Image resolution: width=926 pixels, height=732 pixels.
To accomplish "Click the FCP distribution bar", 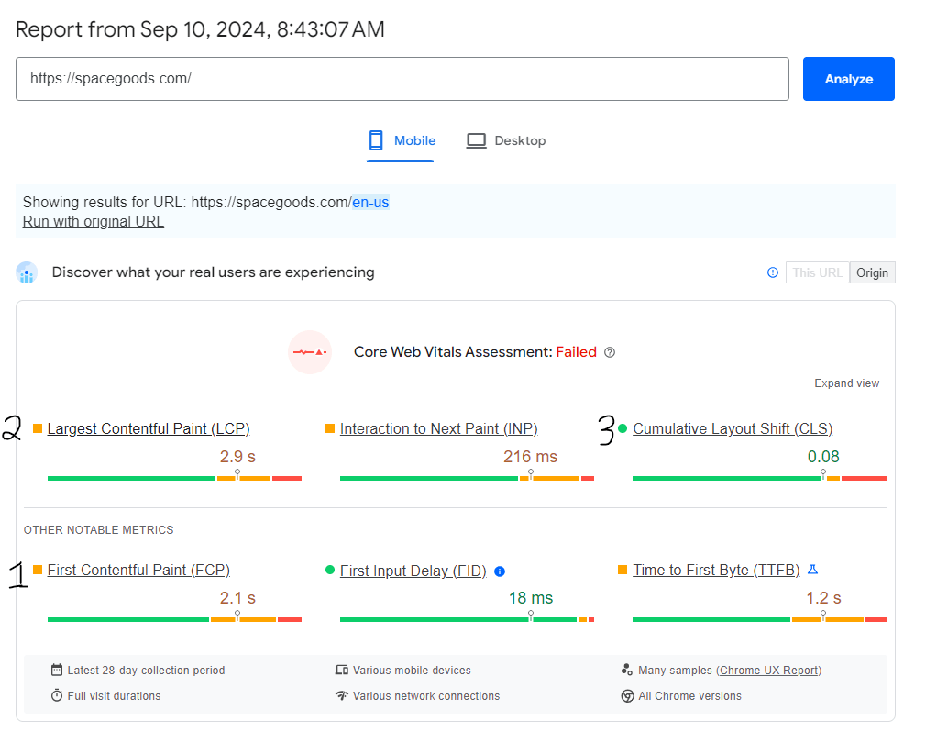I will click(174, 619).
